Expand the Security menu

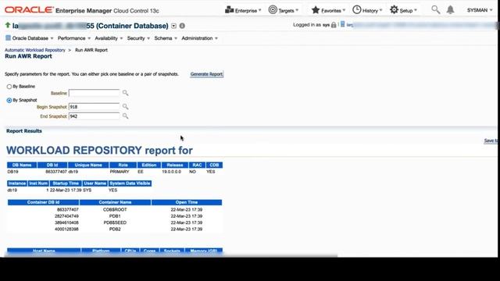(138, 38)
